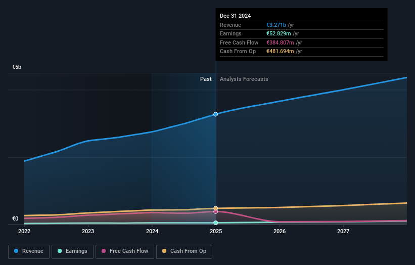Click the Past label on the chart
The image size is (415, 265).
coord(206,79)
